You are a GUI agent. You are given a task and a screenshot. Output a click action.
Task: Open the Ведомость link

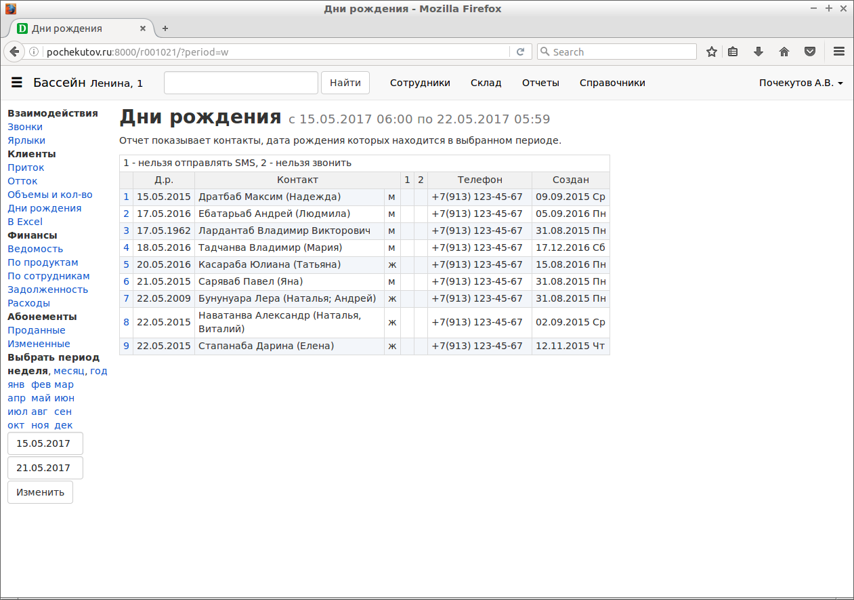click(35, 249)
